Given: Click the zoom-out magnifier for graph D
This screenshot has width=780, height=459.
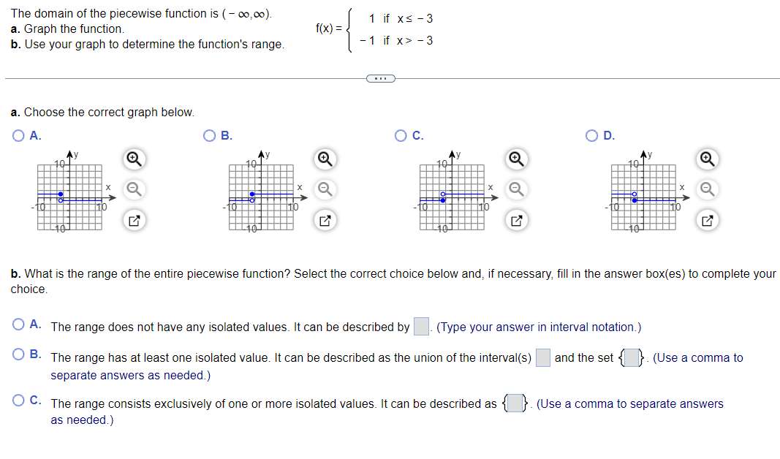Looking at the screenshot, I should point(707,190).
